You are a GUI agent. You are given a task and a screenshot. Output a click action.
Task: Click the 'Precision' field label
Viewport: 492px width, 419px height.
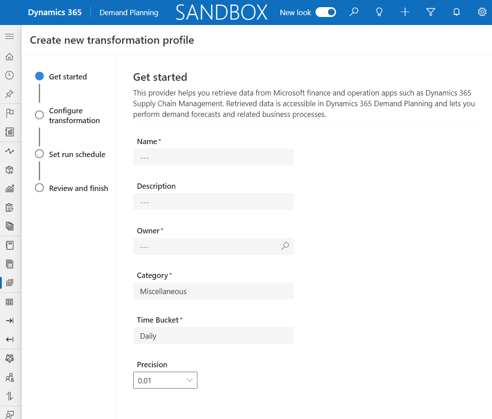tap(152, 365)
